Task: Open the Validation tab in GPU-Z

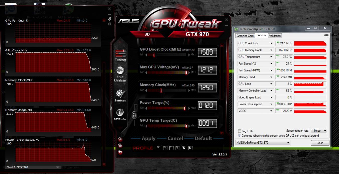Action: pos(275,36)
